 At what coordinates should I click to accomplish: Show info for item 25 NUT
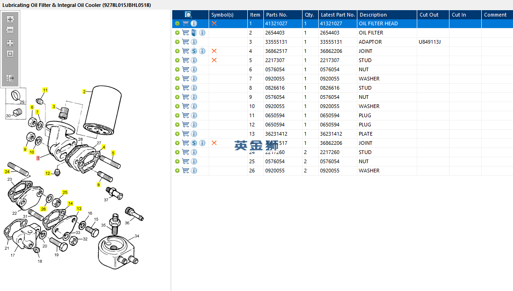tap(194, 161)
